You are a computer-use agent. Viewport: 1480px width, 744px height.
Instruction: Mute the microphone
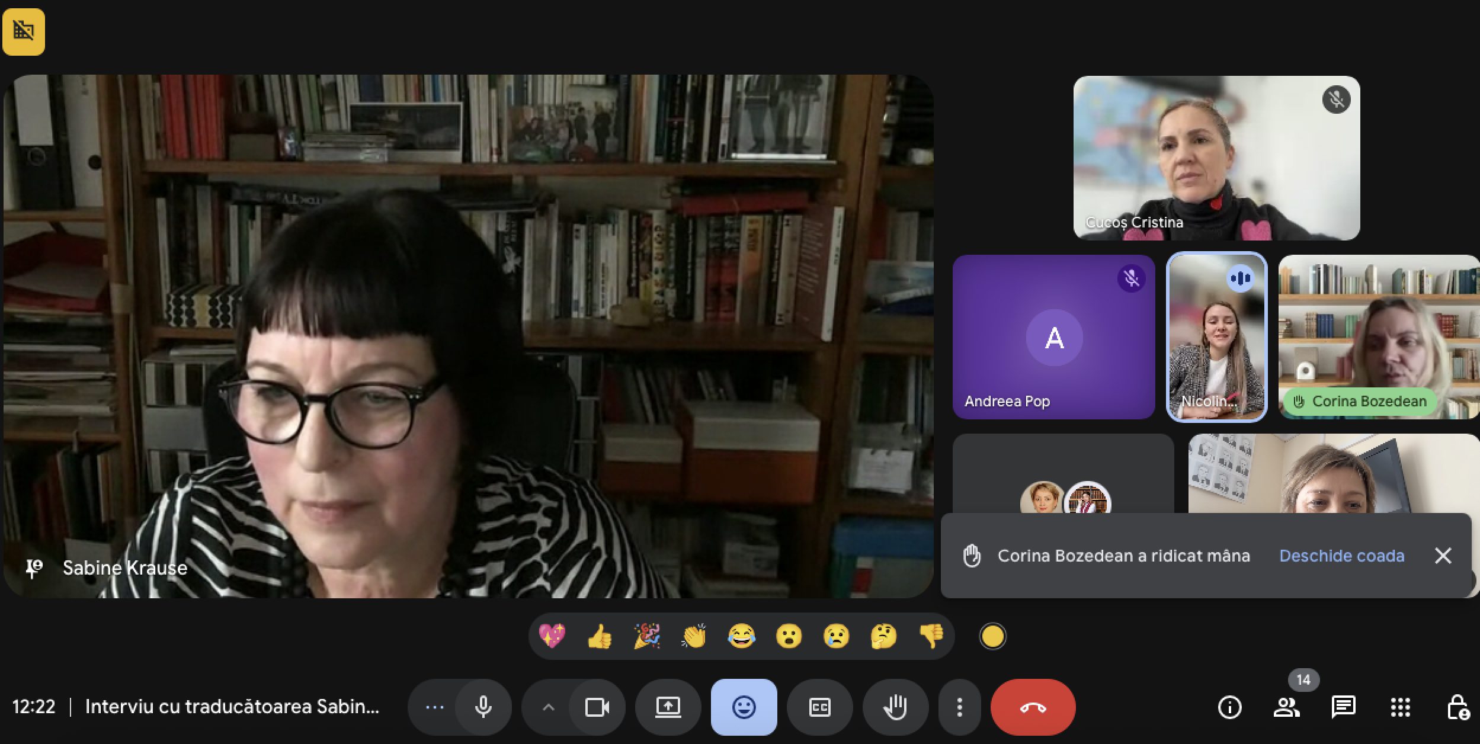483,707
